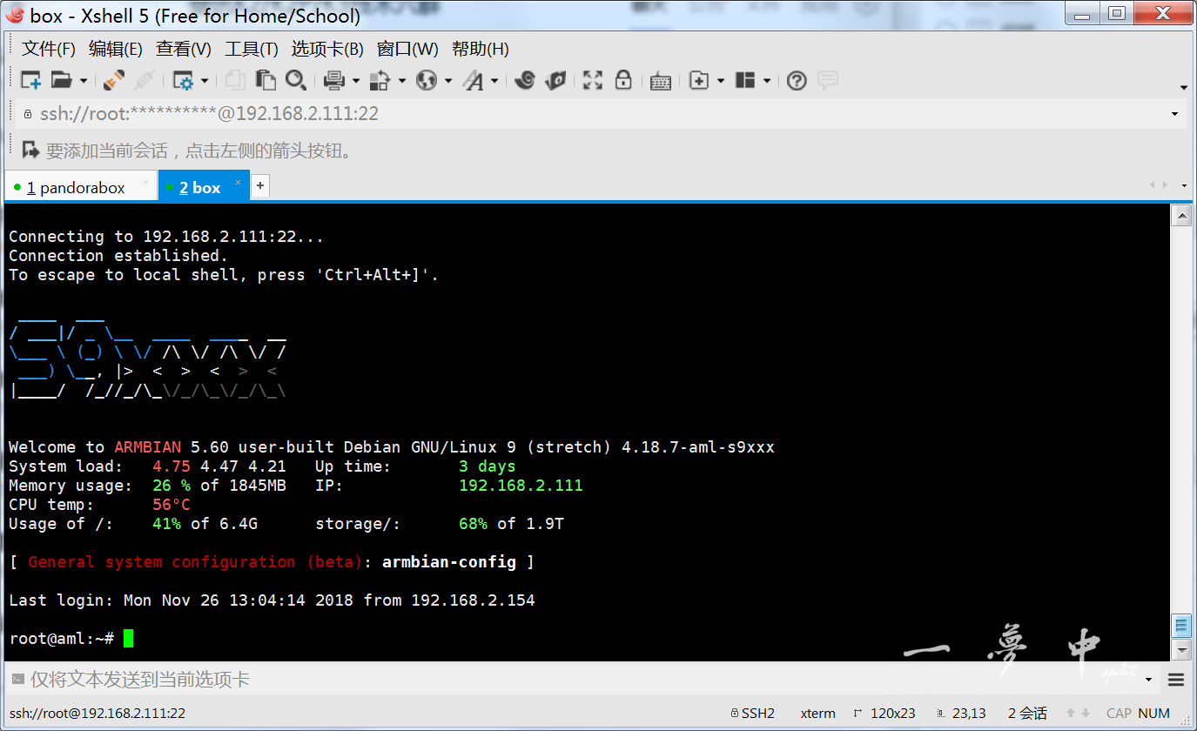Viewport: 1197px width, 731px height.
Task: Open the Help question mark icon
Action: [x=797, y=81]
